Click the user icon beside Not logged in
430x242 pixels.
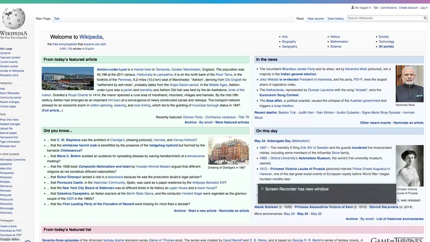click(353, 8)
